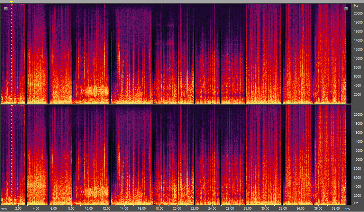The width and height of the screenshot is (364, 212).
Task: Click the 6:00 mark on time ruler
Action: [x=54, y=208]
